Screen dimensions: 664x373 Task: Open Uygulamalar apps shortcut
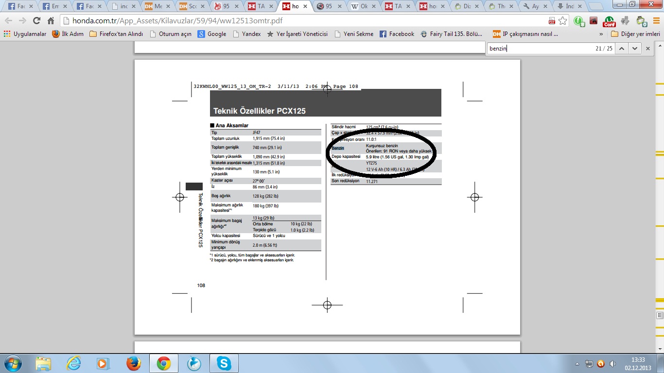25,34
